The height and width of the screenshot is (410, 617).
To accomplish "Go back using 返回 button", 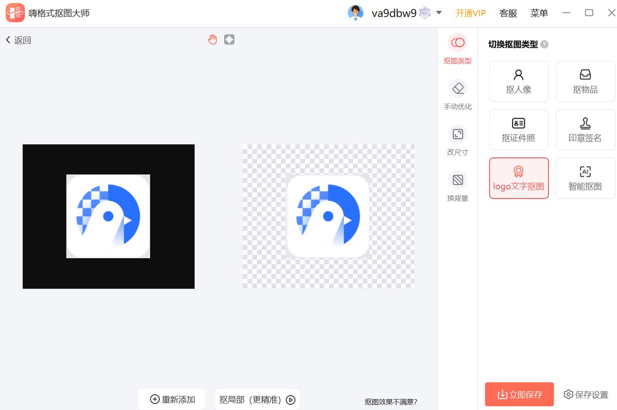I will coord(18,40).
